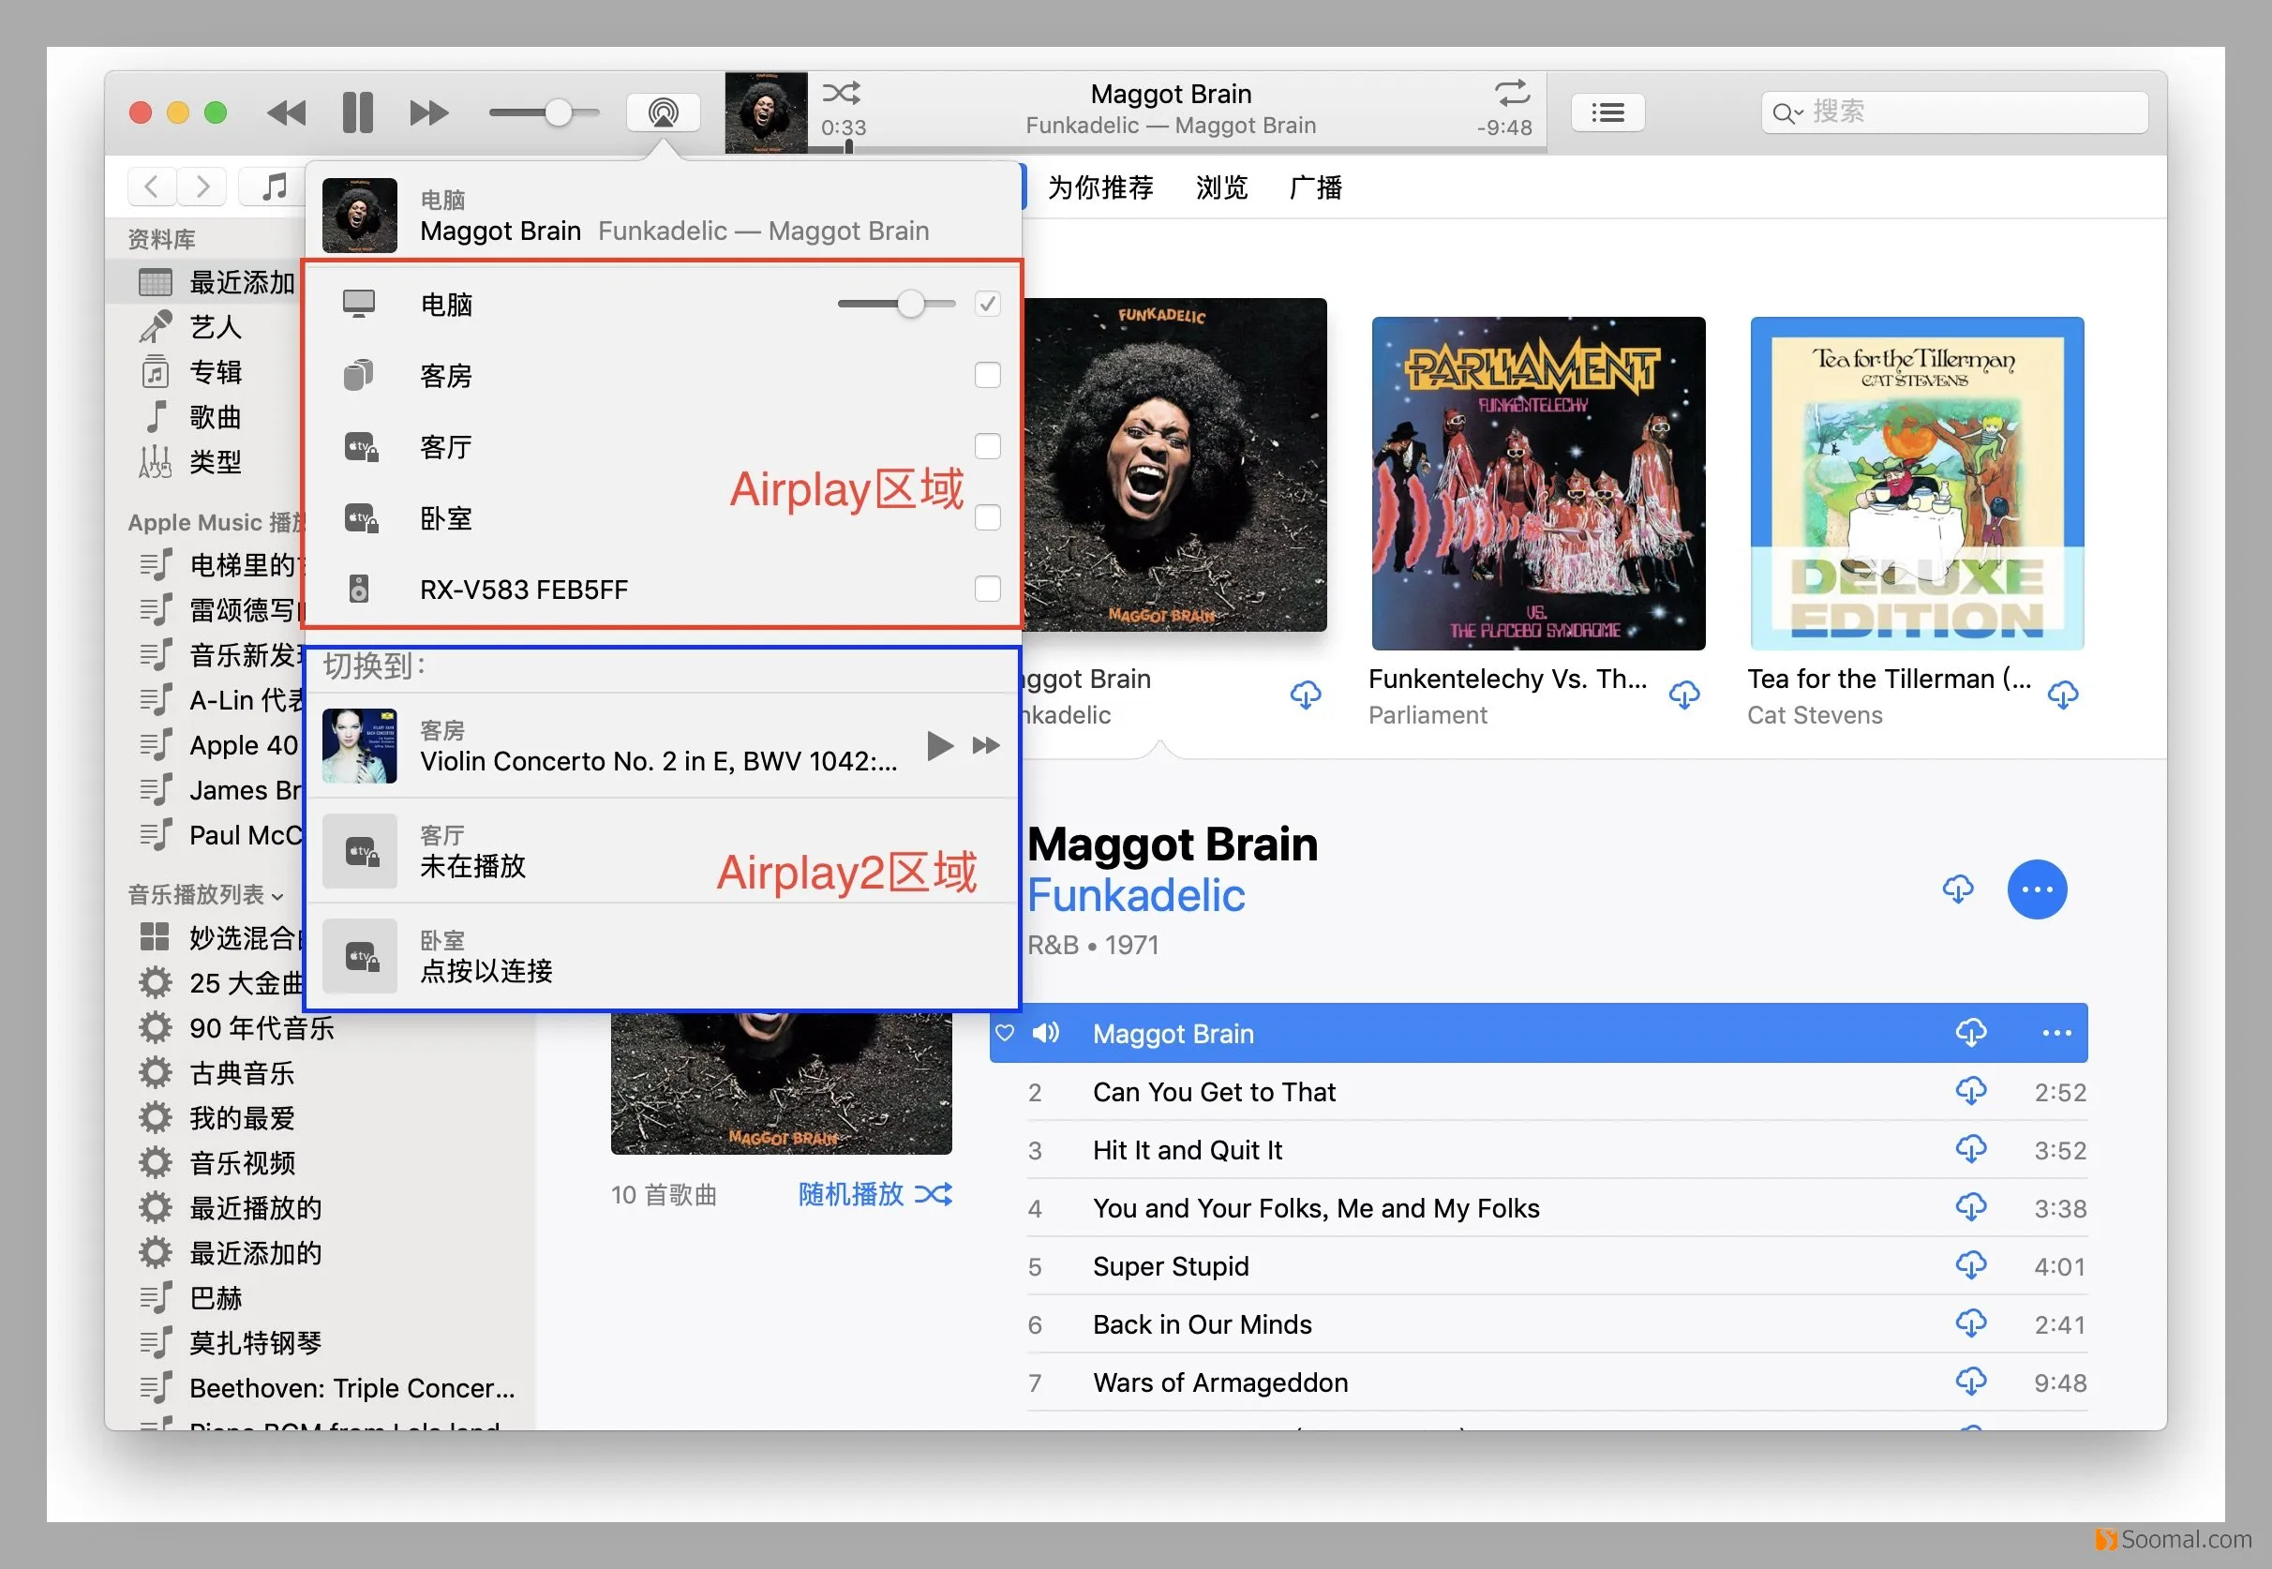This screenshot has width=2272, height=1569.
Task: Click the AirPlay output button in toolbar
Action: coord(664,112)
